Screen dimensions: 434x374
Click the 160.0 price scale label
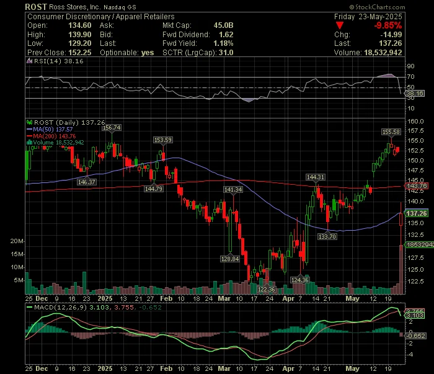tap(415, 121)
